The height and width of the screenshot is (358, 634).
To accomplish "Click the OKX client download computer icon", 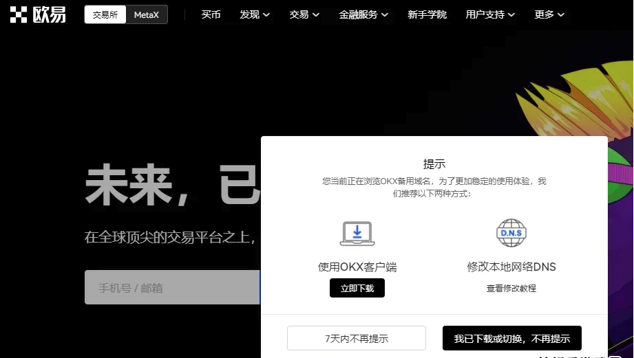I will point(357,234).
